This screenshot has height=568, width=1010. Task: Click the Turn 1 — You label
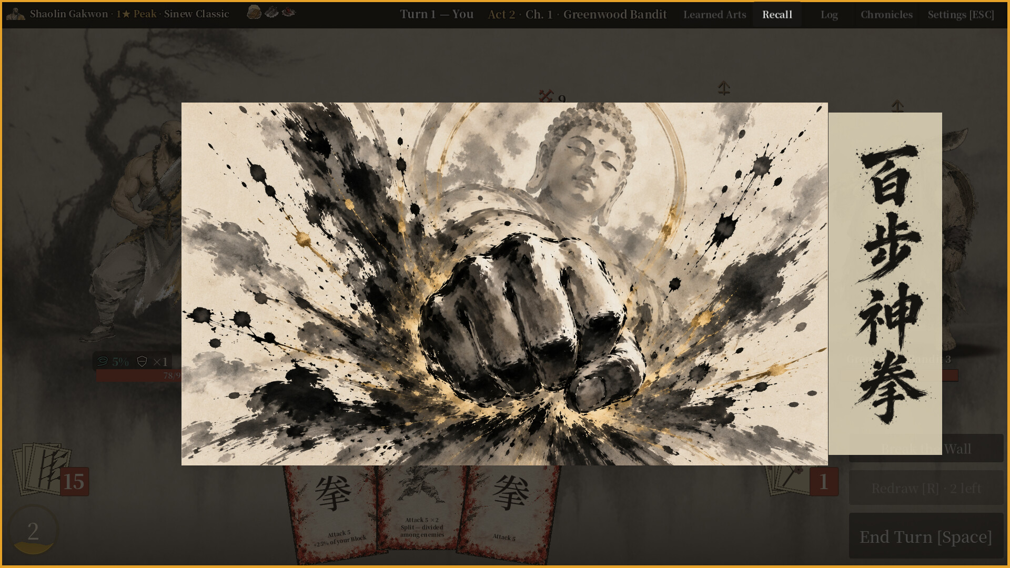tap(437, 14)
